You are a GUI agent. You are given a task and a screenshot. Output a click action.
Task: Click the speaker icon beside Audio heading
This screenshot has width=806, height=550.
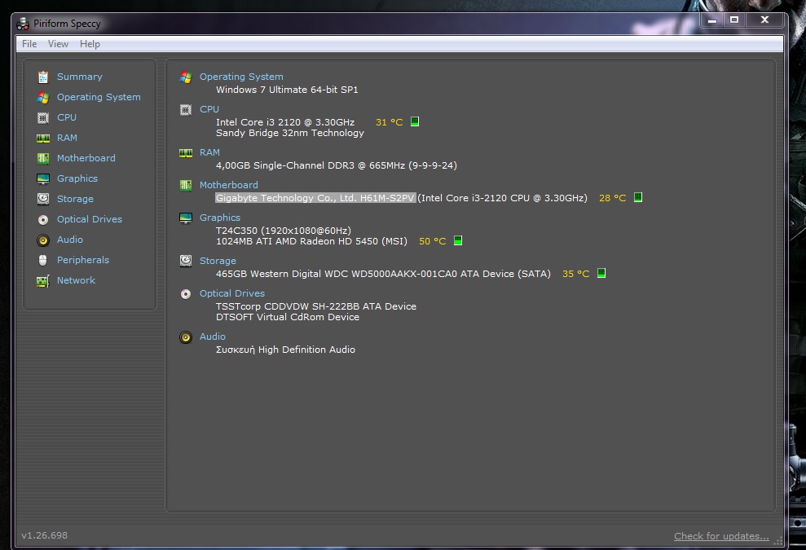pyautogui.click(x=186, y=337)
